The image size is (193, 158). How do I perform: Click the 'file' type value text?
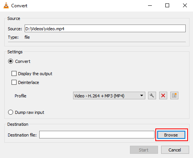[x=27, y=37]
